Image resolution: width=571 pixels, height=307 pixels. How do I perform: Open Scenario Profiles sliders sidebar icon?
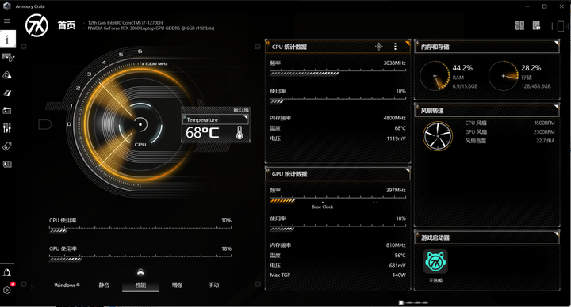pos(7,128)
